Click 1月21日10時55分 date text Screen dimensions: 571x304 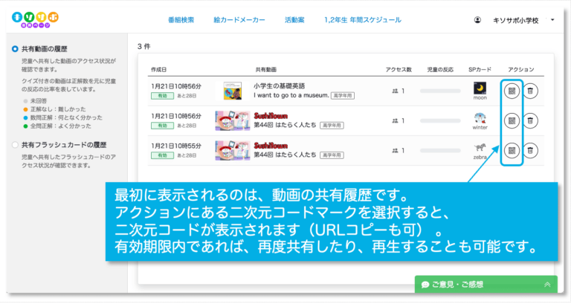176,146
